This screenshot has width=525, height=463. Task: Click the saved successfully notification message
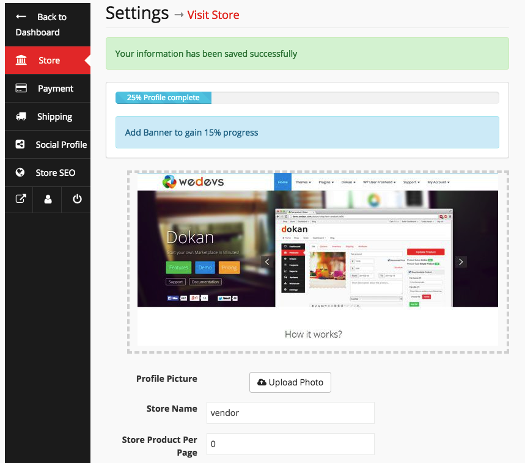(x=307, y=54)
